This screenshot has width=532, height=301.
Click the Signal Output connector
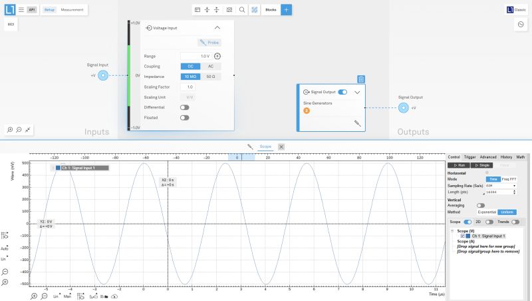pyautogui.click(x=404, y=108)
